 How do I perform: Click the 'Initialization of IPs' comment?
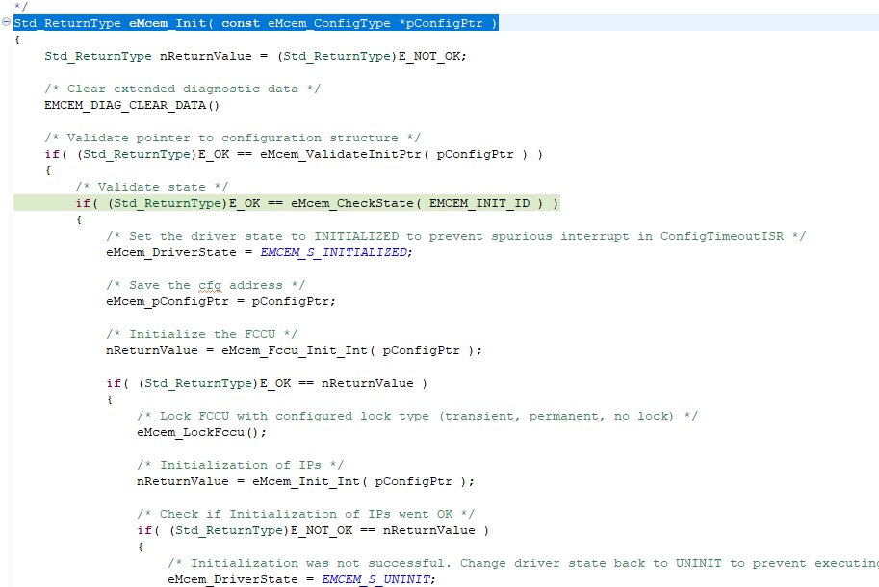(241, 466)
